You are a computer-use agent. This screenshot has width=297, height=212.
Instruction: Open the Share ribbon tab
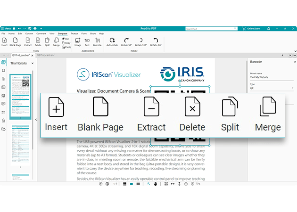point(93,34)
